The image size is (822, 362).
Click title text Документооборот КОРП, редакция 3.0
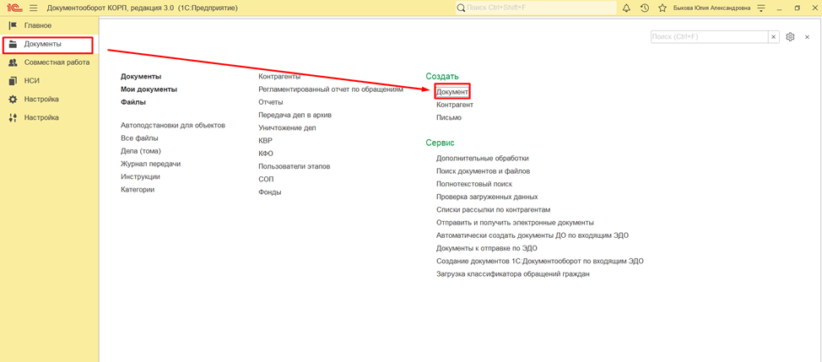tap(111, 8)
